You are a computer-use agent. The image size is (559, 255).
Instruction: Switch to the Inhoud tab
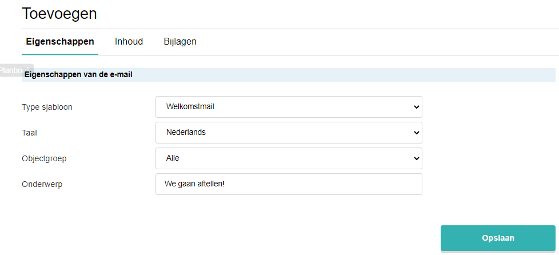coord(129,42)
